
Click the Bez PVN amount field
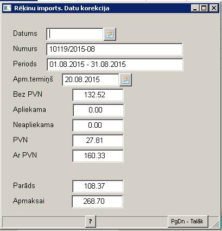click(x=98, y=95)
